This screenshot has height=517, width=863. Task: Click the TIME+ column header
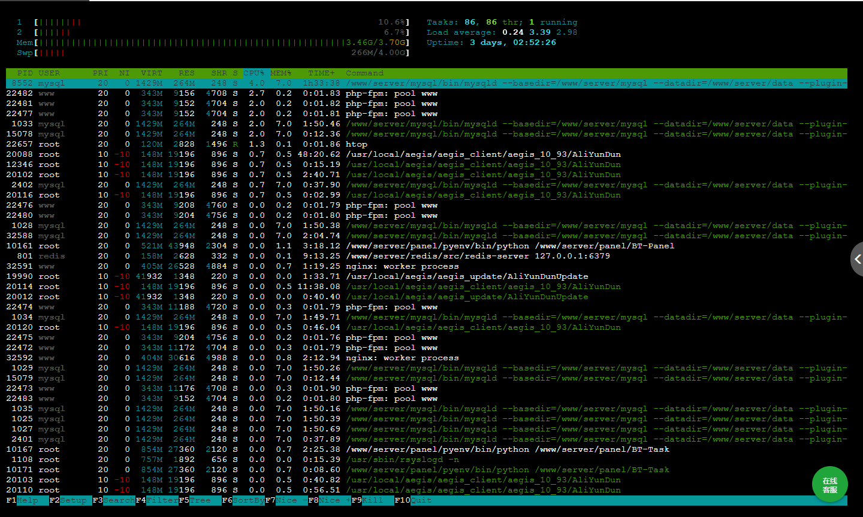pos(322,73)
